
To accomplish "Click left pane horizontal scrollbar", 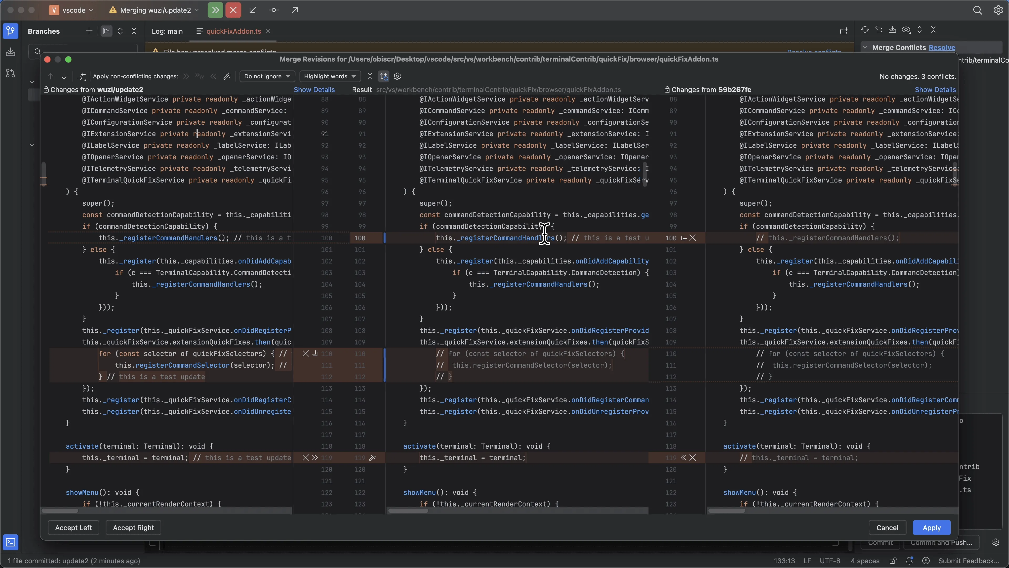I will tap(60, 510).
